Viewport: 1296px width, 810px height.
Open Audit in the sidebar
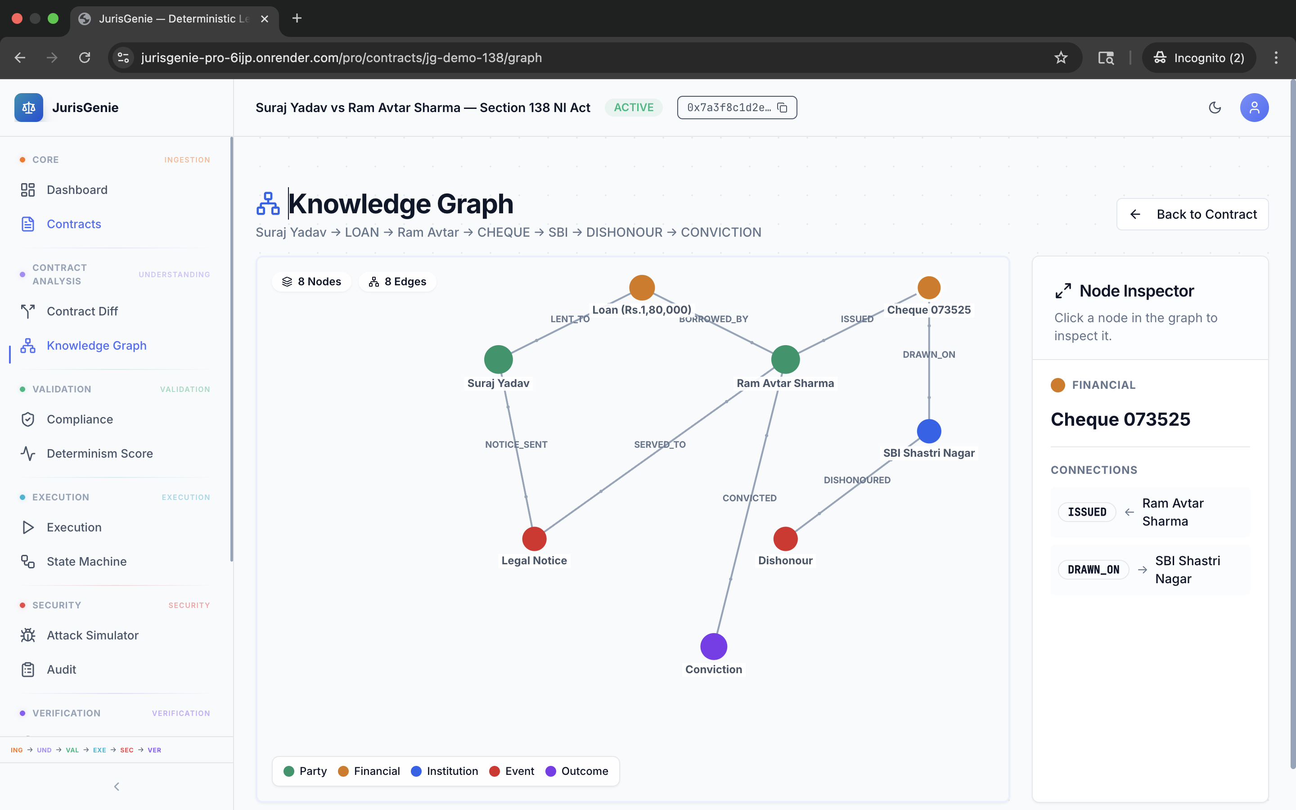point(61,670)
